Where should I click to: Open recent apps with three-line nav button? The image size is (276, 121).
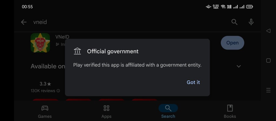coord(268,90)
